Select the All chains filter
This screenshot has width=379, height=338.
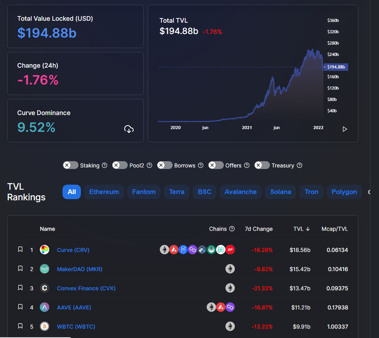point(72,192)
